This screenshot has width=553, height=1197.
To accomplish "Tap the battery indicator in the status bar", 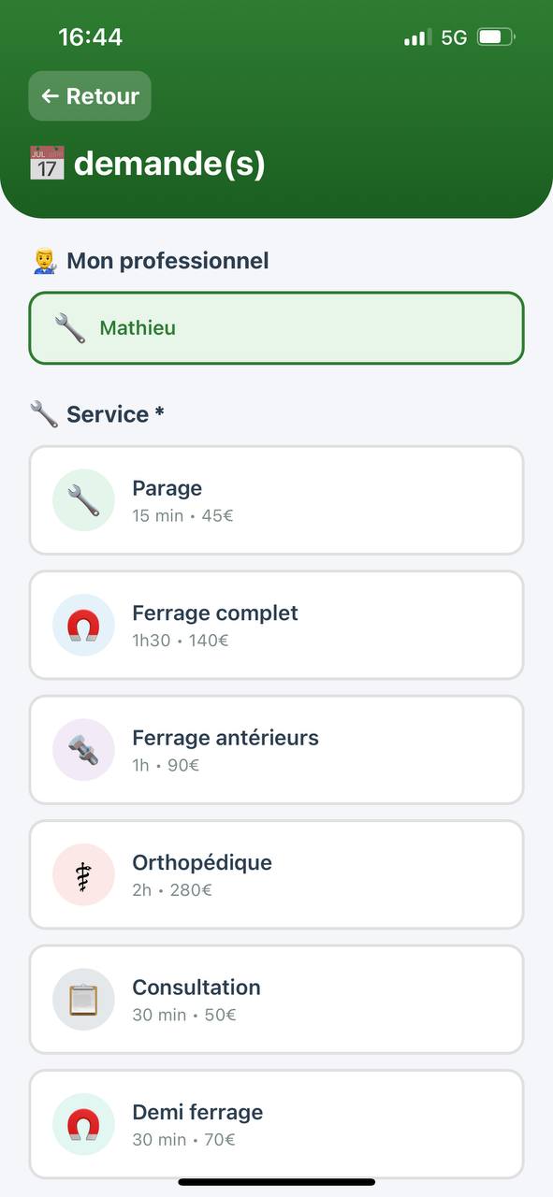I will (x=494, y=36).
